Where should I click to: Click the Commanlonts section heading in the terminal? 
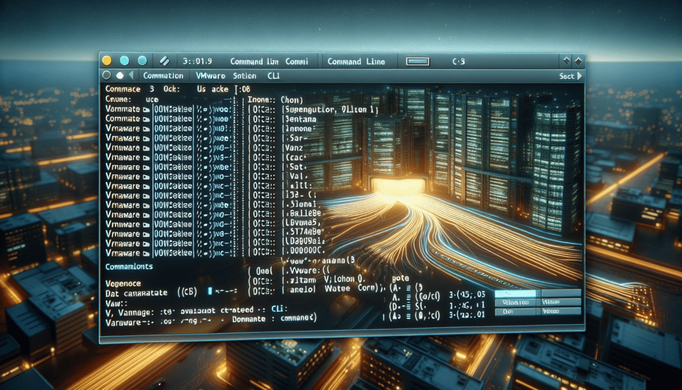[130, 266]
